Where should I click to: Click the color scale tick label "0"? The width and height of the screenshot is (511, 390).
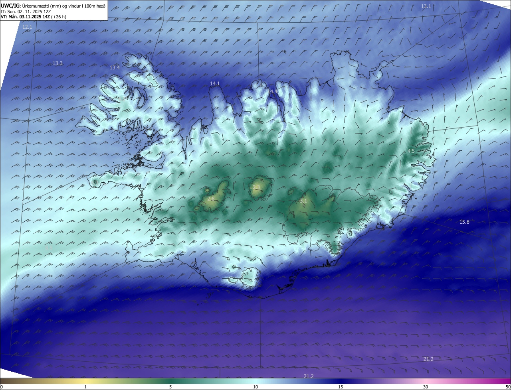click(x=2, y=387)
